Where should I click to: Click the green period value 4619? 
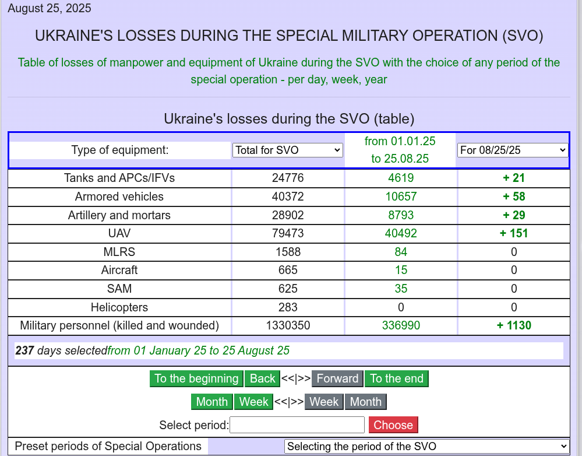401,178
